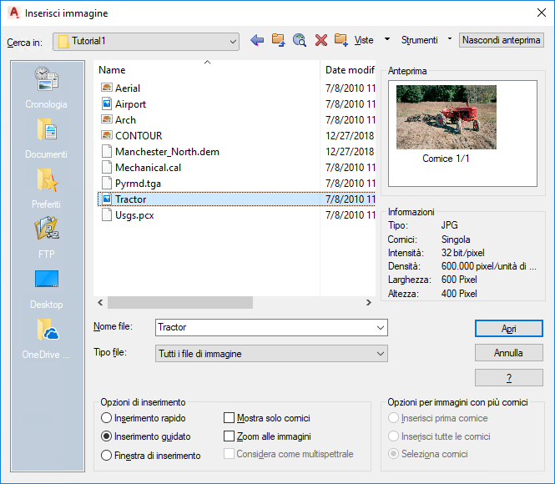Viewport: 555px width, 484px height.
Task: Open the FTP locations shortcut
Action: tap(47, 238)
